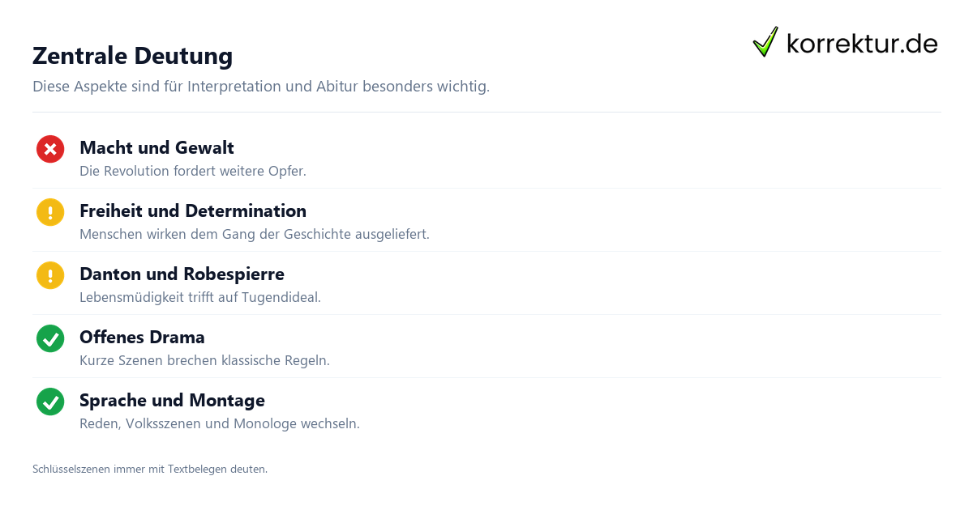Screen dimensions: 973x510
Task: Click the green checkmark icon beside Sprache und Montage
Action: 50,402
